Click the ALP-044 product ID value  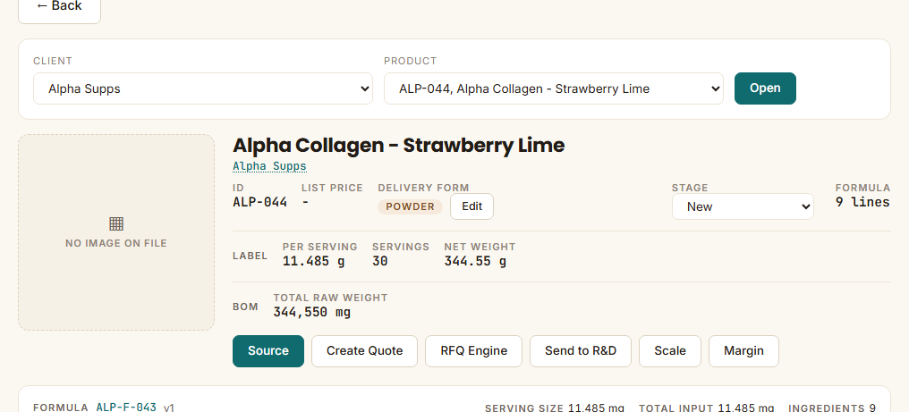click(x=259, y=202)
